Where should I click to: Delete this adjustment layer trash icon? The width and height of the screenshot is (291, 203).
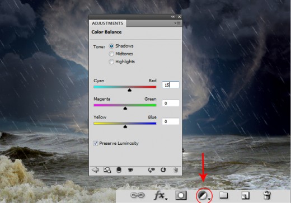176,170
